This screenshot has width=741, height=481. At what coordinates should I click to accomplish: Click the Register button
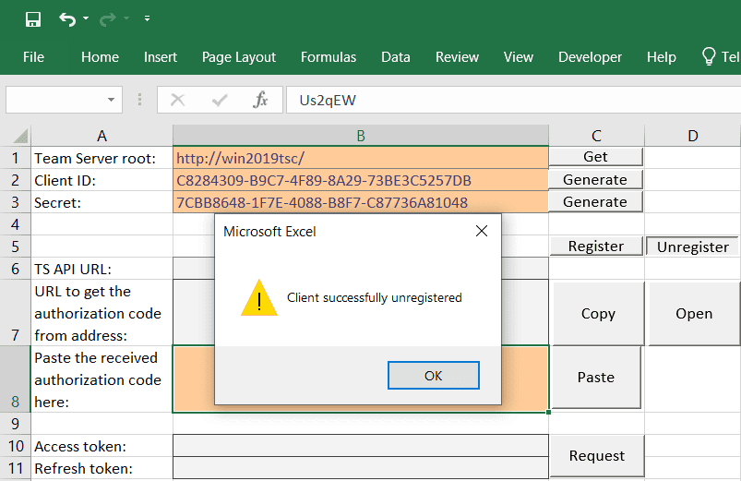(596, 247)
